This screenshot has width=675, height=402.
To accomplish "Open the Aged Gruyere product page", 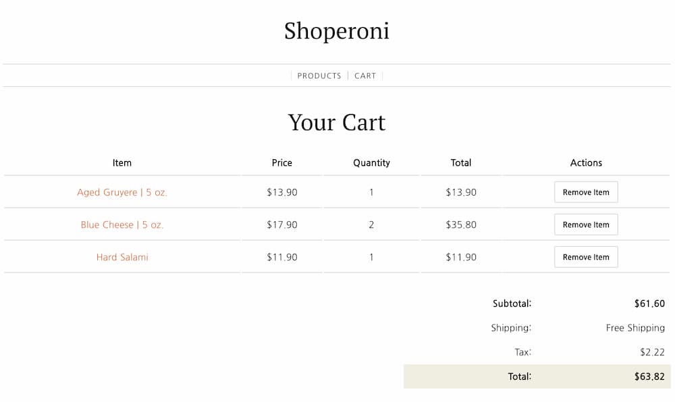I will [x=122, y=192].
